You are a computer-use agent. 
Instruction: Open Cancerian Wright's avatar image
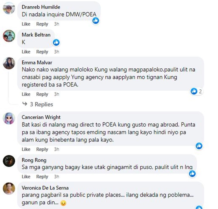pos(9,118)
